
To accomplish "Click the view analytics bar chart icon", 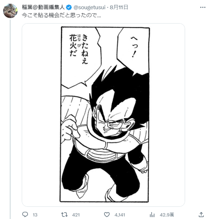I will tap(152, 215).
